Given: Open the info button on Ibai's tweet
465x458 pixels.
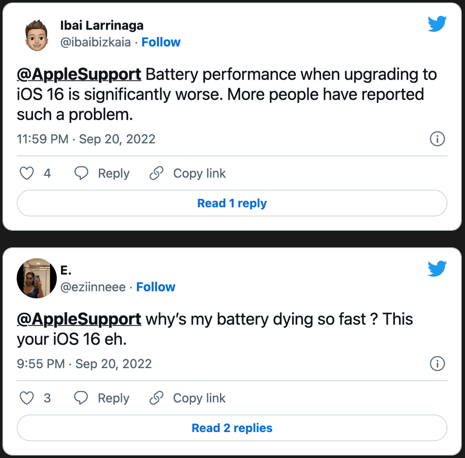Looking at the screenshot, I should pos(437,139).
